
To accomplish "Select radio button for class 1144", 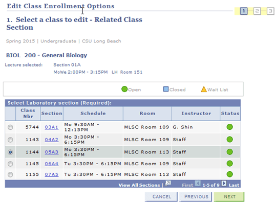I will [x=10, y=152].
